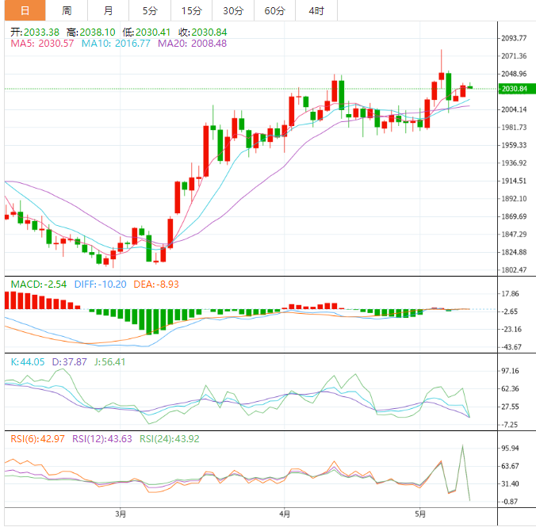Image resolution: width=536 pixels, height=531 pixels.
Task: Switch to the 月 monthly tab
Action: (109, 10)
